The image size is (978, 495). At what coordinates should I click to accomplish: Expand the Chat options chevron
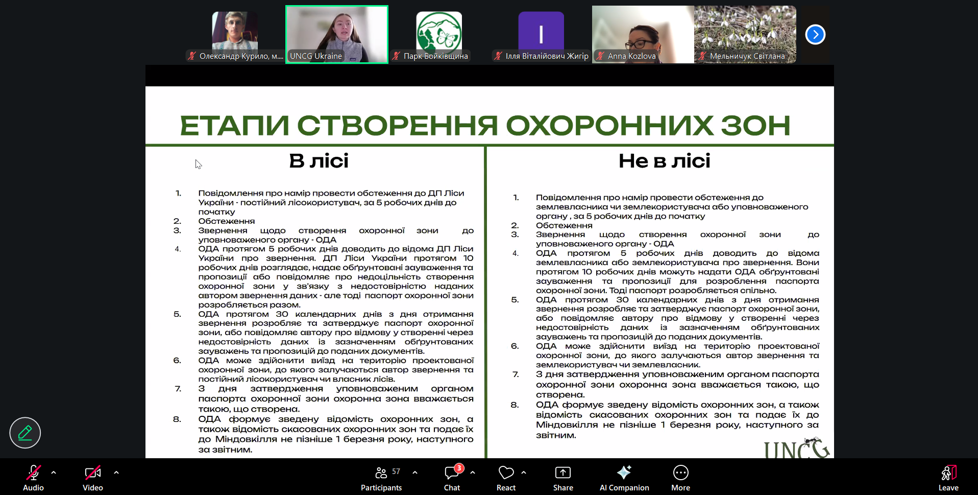click(x=473, y=473)
